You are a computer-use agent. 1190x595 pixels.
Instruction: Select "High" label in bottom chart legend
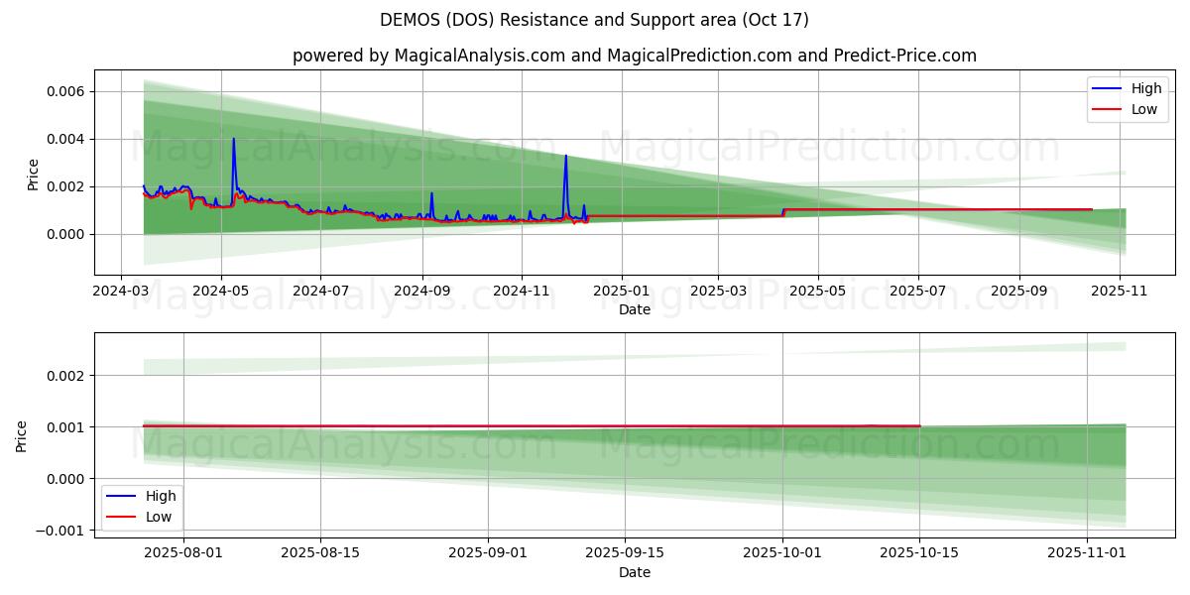pos(161,496)
